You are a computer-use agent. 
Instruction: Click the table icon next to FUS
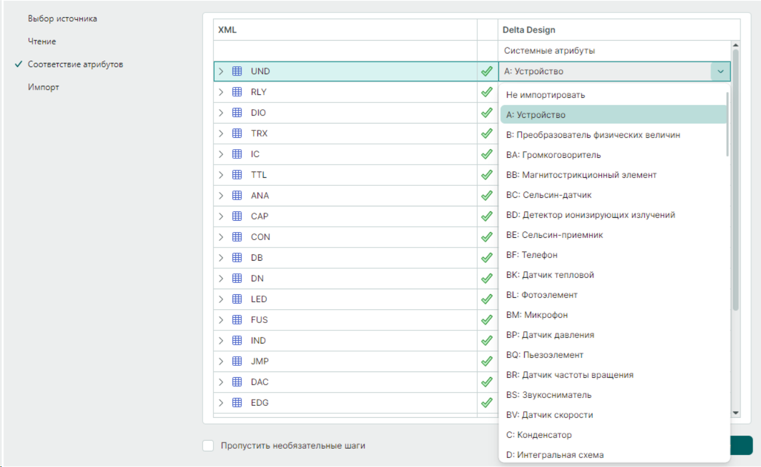coord(237,320)
